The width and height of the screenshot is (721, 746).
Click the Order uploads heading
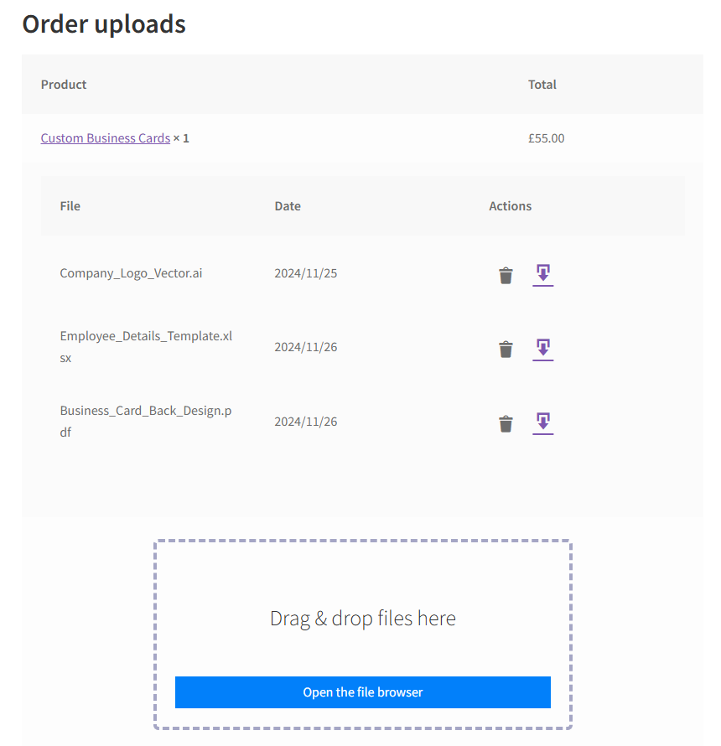click(x=104, y=24)
